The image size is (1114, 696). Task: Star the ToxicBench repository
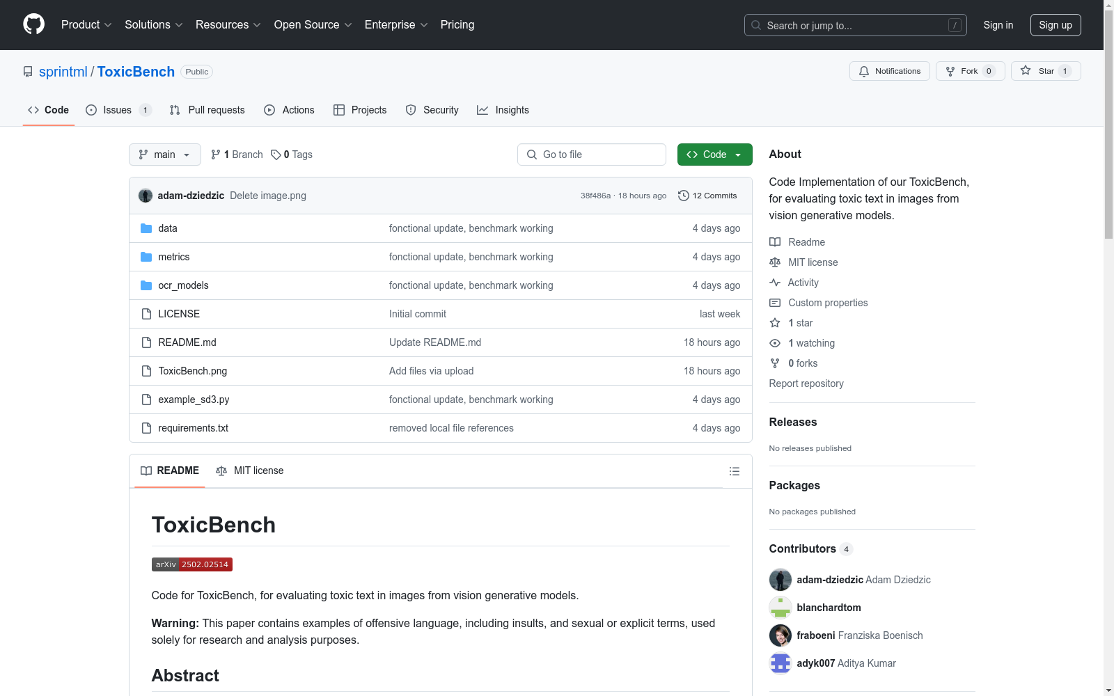(x=1046, y=71)
